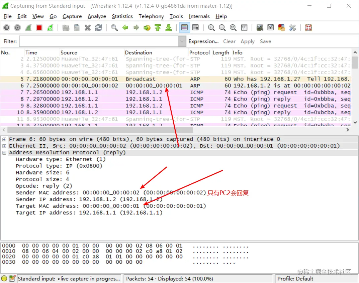The width and height of the screenshot is (359, 283).
Task: Reset zoom to normal size icon
Action: 233,28
